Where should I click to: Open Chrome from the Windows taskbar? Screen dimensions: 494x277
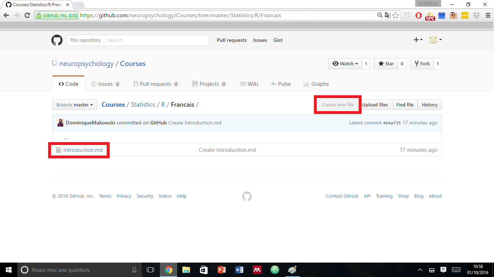[x=169, y=270]
